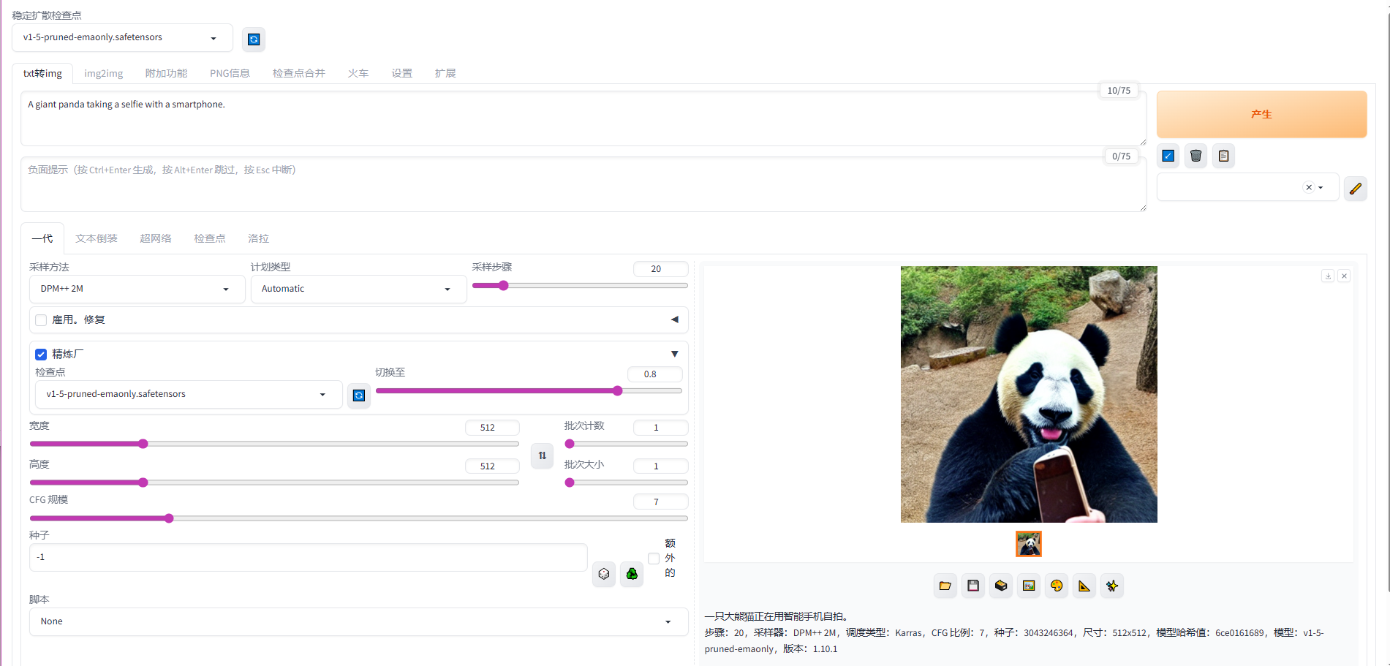Switch to the img2img tab

103,73
